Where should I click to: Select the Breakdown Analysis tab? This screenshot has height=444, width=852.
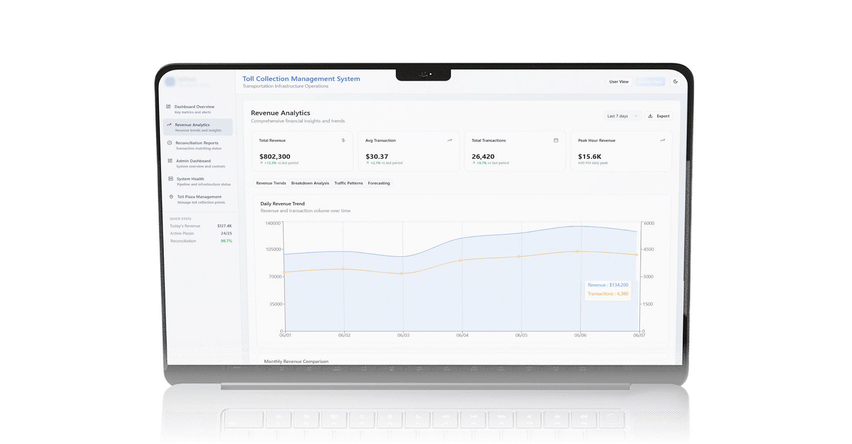point(310,183)
